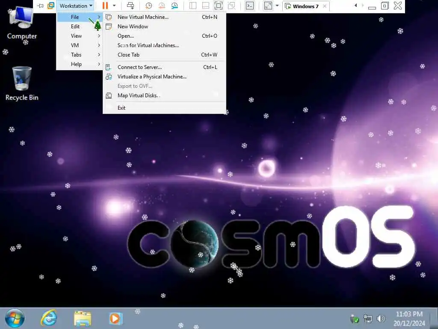Toggle the thumbnail bar view
The image size is (438, 329).
coord(206,6)
